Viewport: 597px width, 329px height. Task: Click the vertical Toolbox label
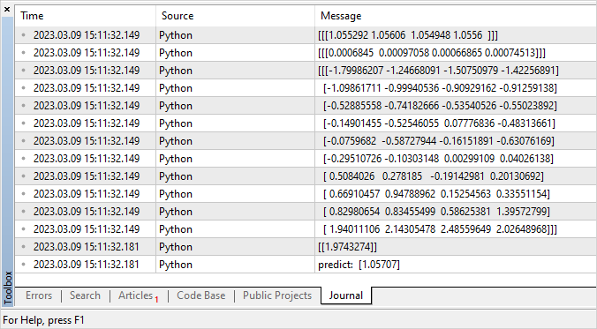click(8, 288)
